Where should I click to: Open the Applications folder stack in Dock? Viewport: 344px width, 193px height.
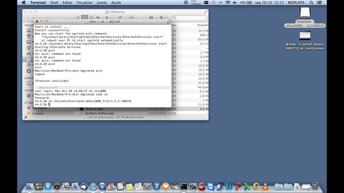coord(279,186)
